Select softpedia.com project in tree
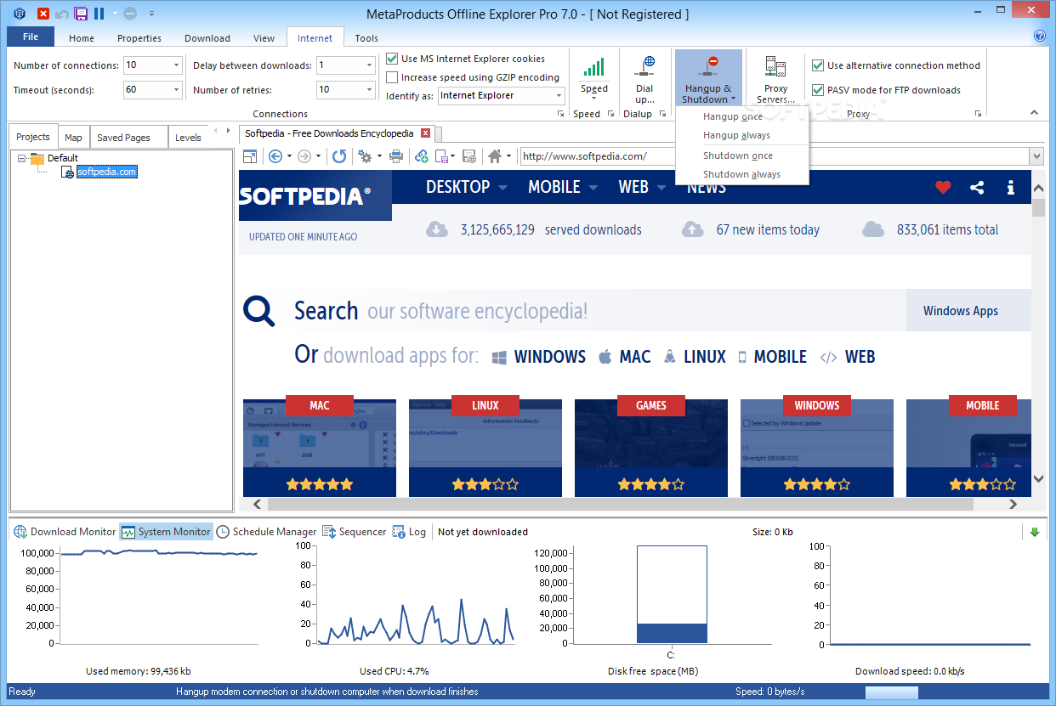 (106, 172)
